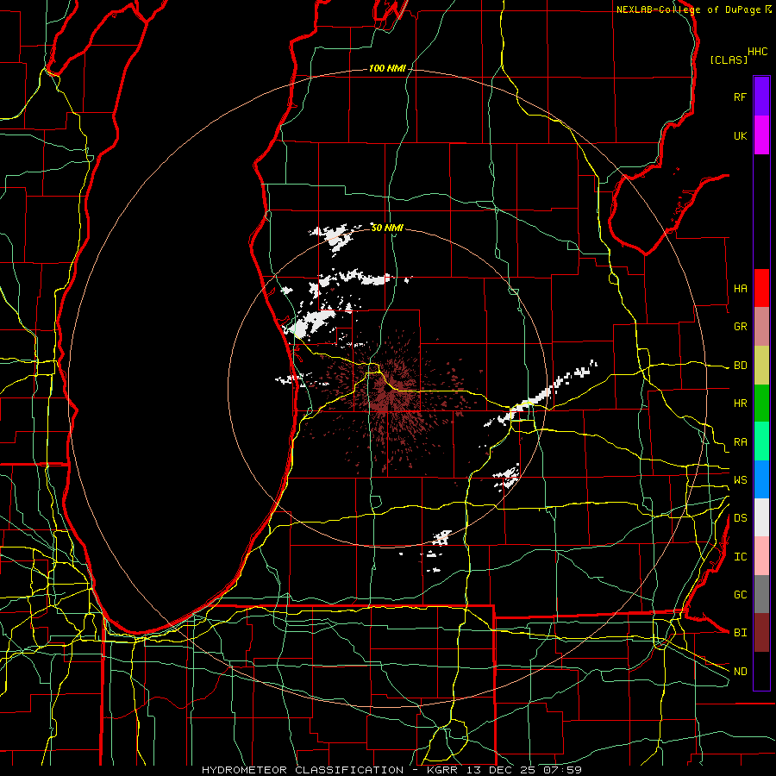The height and width of the screenshot is (776, 776).
Task: Click the HHC product code text
Action: click(757, 52)
